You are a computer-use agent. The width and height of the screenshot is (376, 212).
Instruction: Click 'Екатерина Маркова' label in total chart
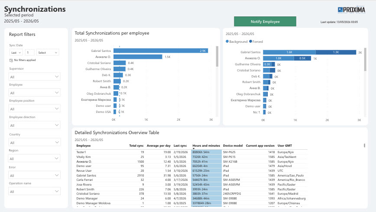point(96,100)
